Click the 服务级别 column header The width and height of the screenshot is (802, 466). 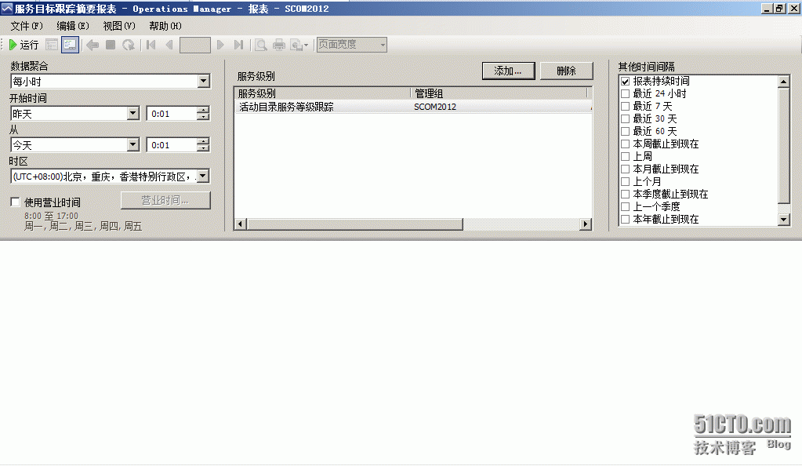click(323, 93)
